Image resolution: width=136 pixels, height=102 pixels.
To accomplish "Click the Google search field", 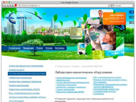I will 122,6.
